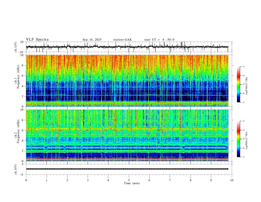Click the "2" tick on the time axis
261x202 pixels.
pos(67,180)
